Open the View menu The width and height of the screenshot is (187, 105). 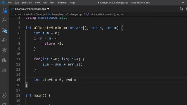(38, 3)
